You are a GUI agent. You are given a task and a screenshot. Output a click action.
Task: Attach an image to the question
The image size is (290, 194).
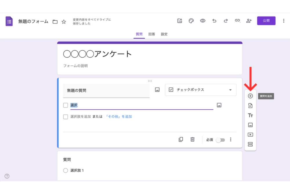pyautogui.click(x=157, y=90)
